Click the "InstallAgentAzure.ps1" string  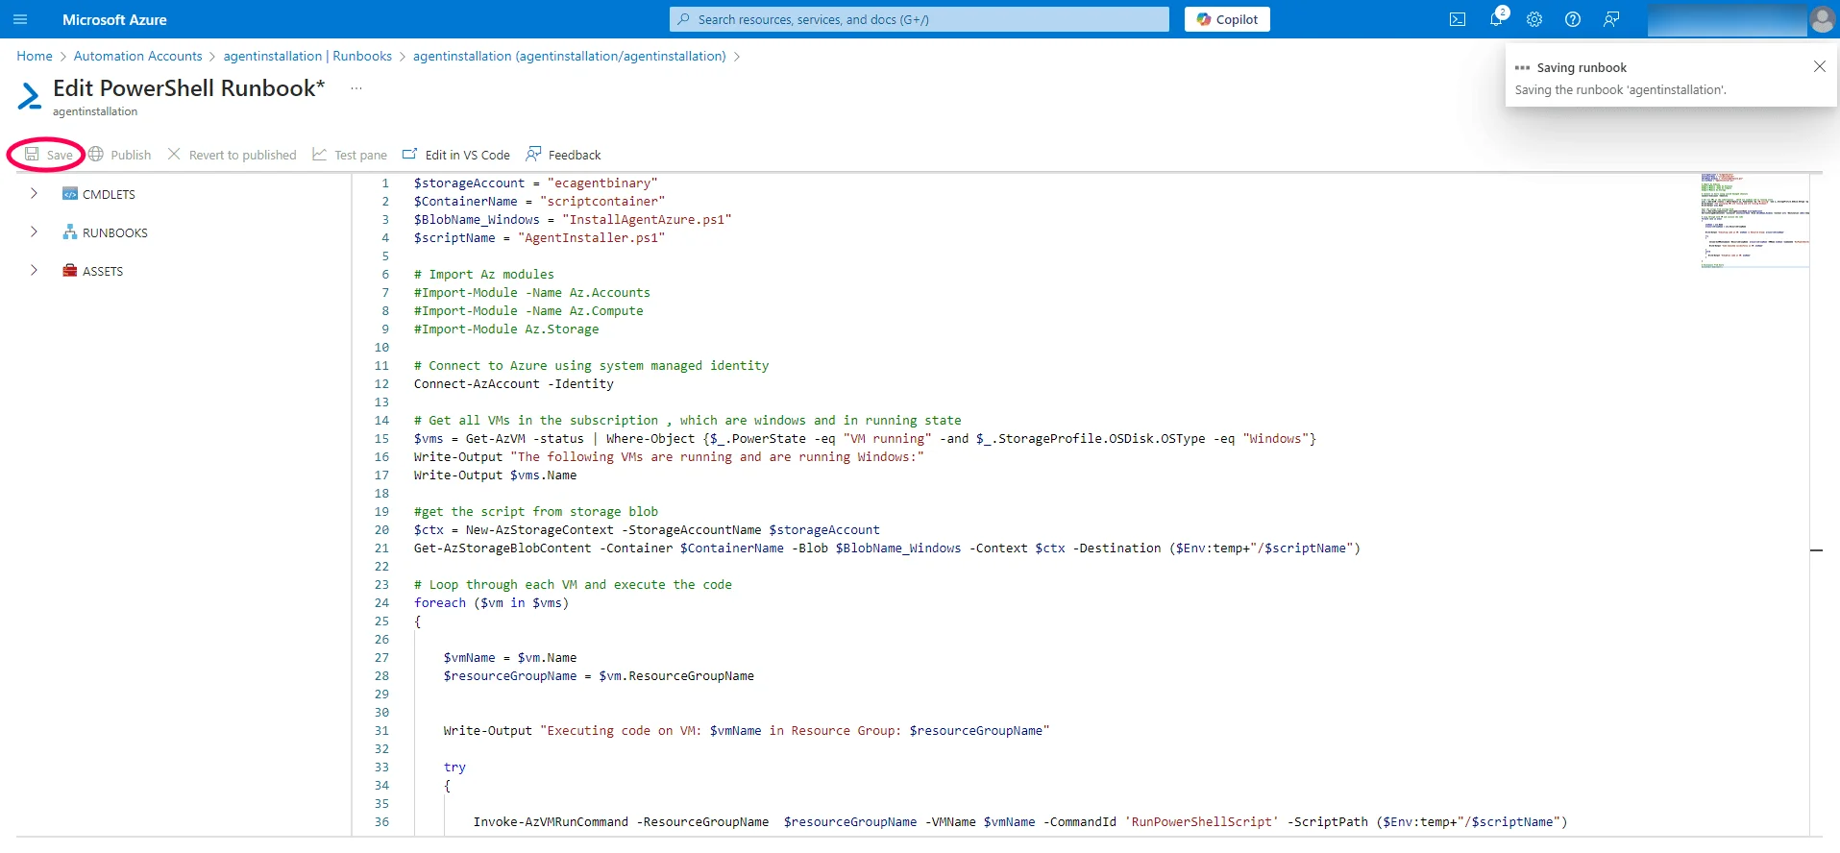click(x=647, y=219)
